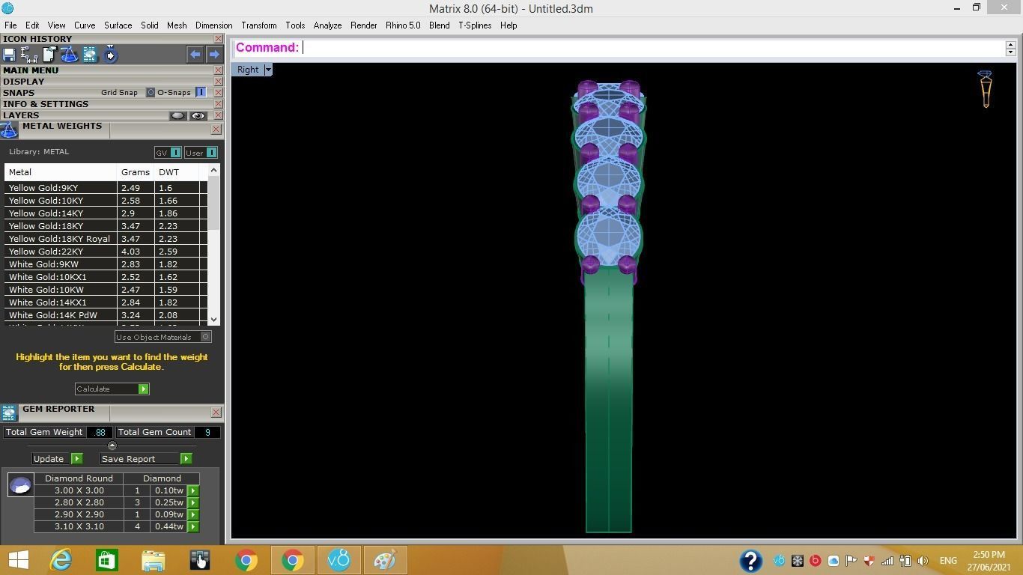Expand the LAYERS panel header

click(21, 115)
